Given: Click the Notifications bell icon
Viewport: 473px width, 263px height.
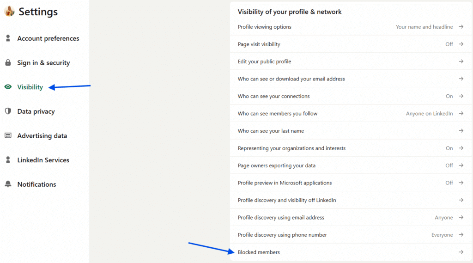Looking at the screenshot, I should tap(8, 184).
